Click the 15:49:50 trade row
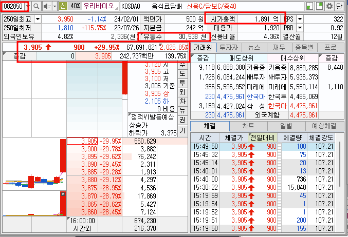 (263, 146)
